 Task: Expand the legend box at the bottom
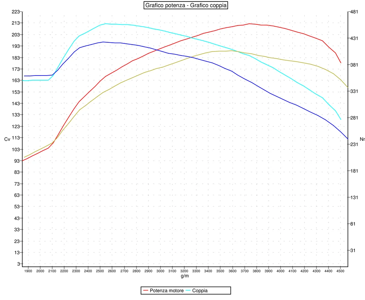click(186, 291)
